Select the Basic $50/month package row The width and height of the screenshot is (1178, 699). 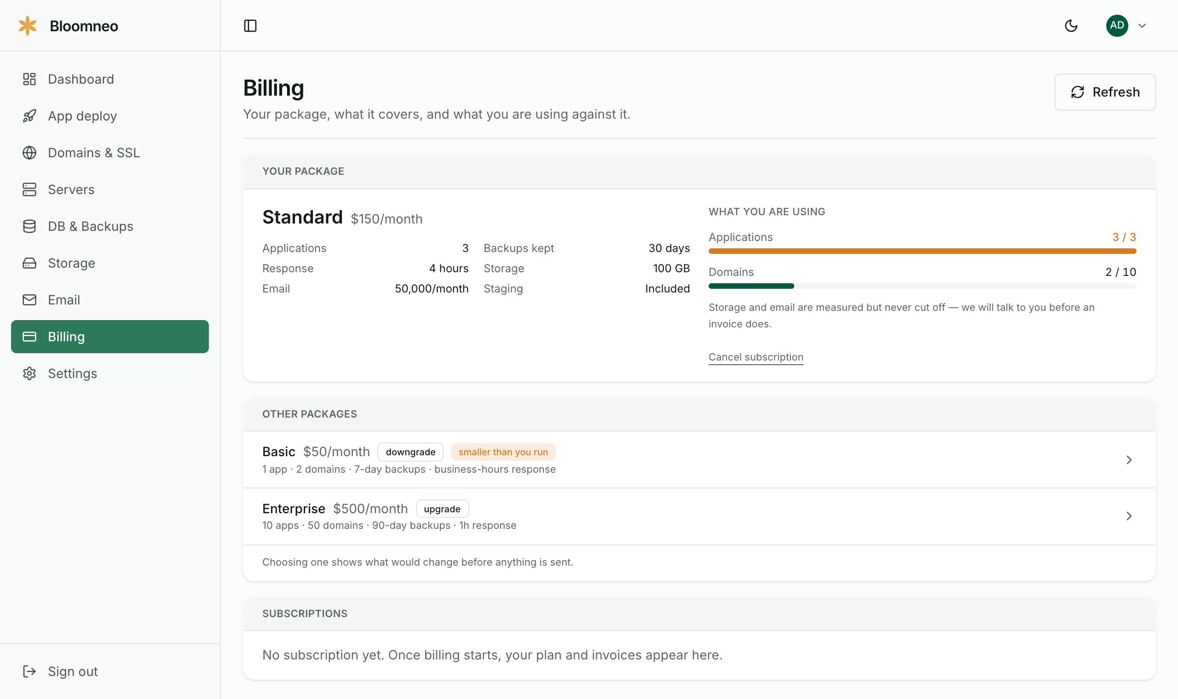coord(699,460)
